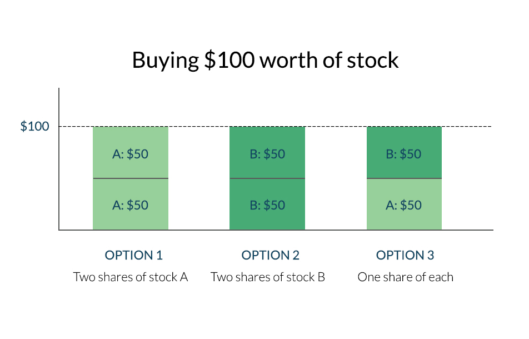Click the horizontal baseline between Option 1 and 2
Screen dimensions: 529x339
pos(199,230)
